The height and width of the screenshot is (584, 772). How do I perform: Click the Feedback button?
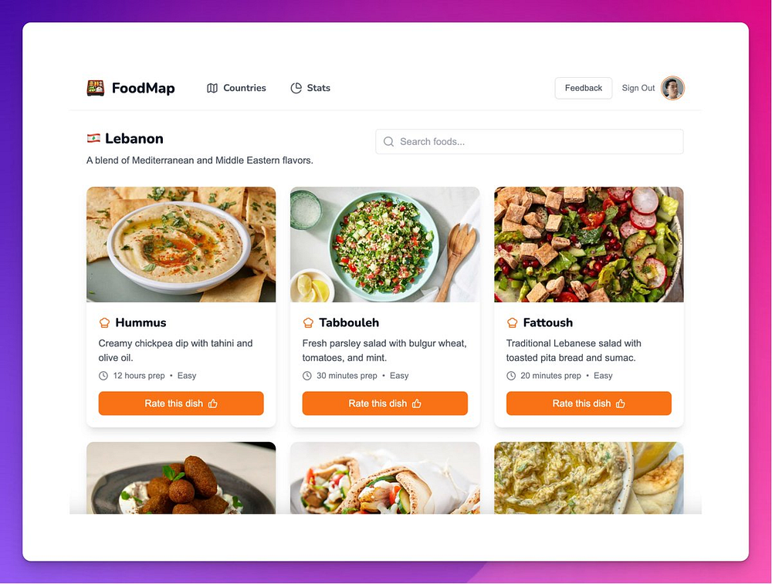coord(584,88)
